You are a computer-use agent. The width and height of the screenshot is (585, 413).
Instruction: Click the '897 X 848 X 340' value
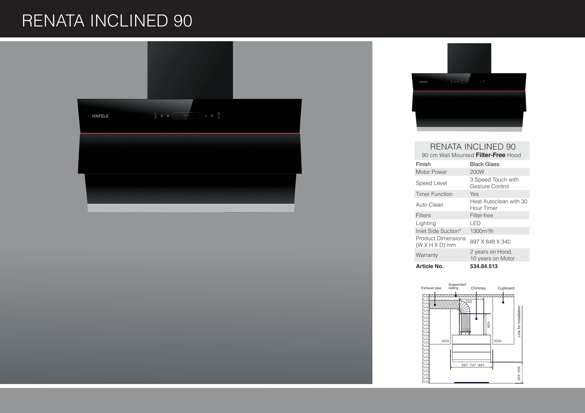point(490,242)
